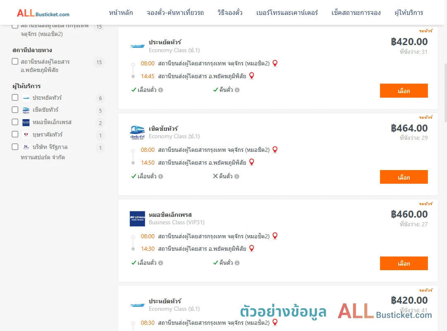The image size is (447, 331).
Task: Click 14:30 arrival time text
Action: coord(148,249)
